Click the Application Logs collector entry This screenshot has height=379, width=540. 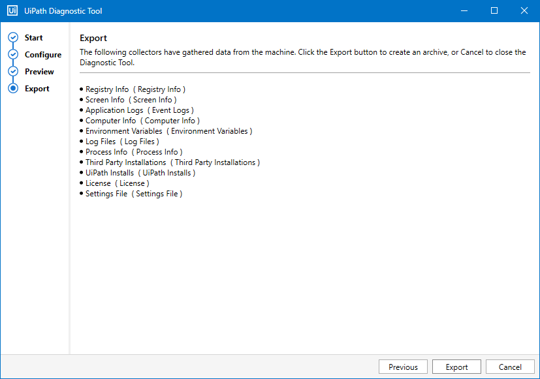[x=139, y=110]
